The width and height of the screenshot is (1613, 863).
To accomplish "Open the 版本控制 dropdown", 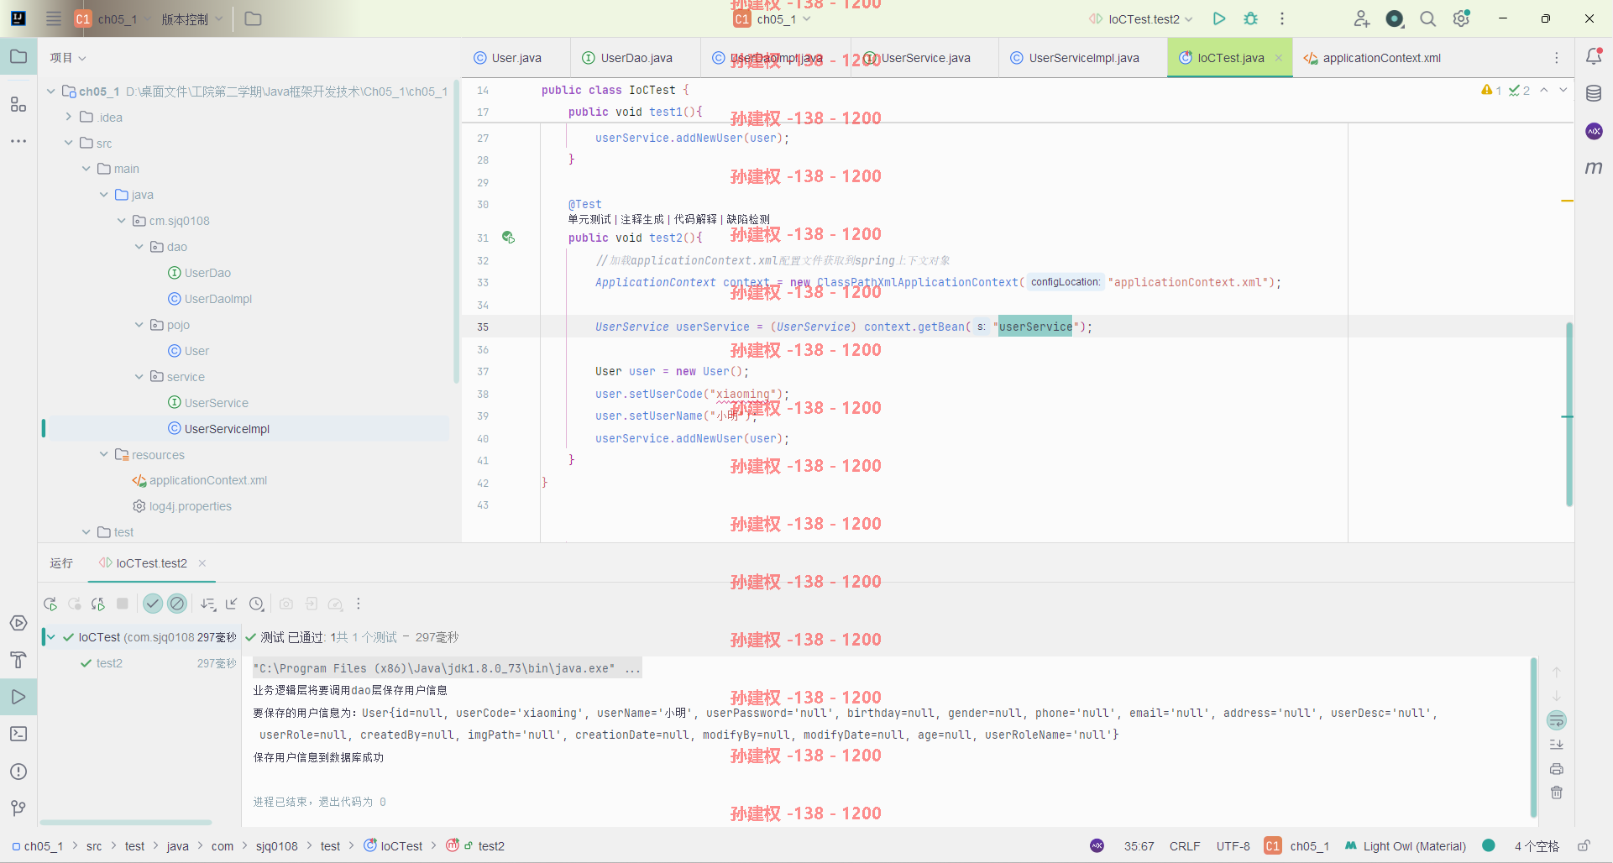I will pos(192,18).
